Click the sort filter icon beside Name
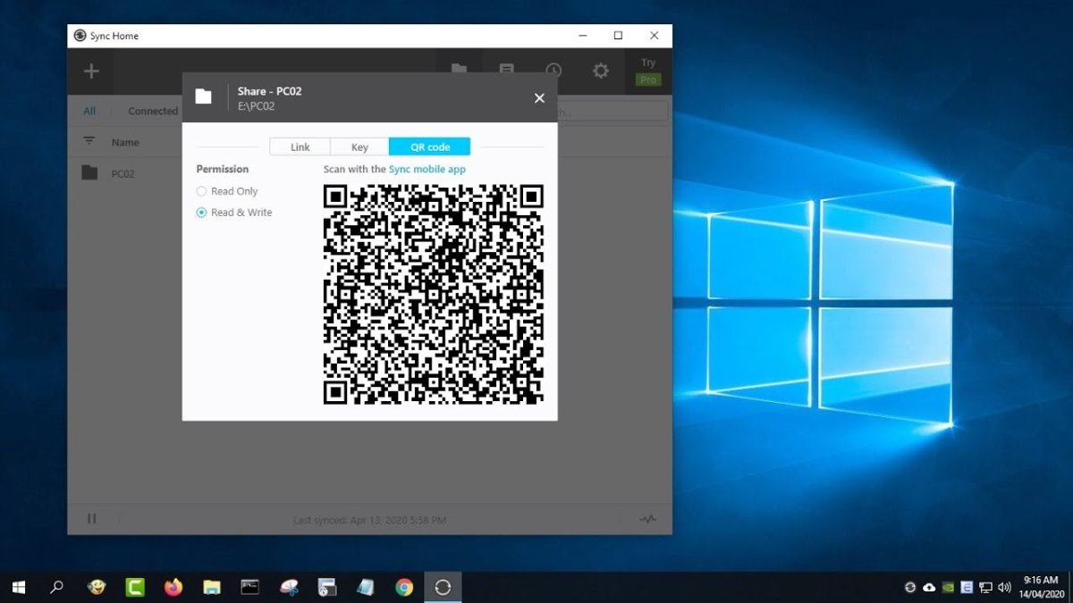This screenshot has width=1073, height=603. [x=89, y=141]
